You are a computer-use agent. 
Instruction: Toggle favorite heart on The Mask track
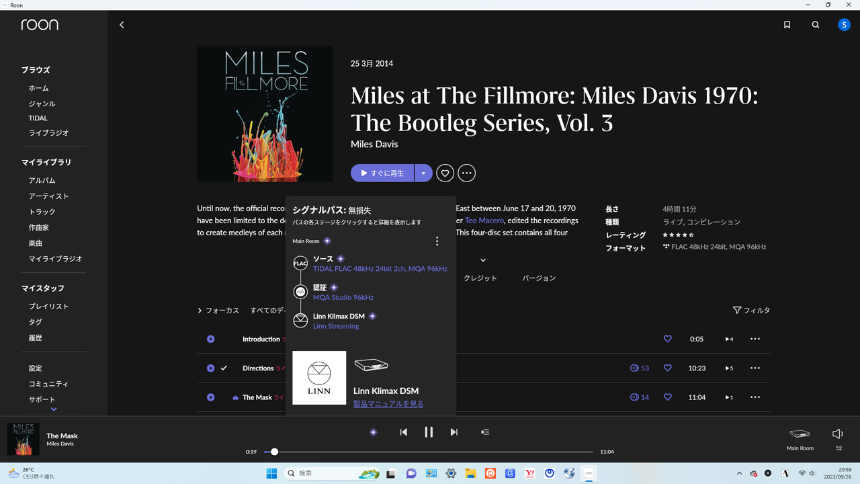pos(668,397)
